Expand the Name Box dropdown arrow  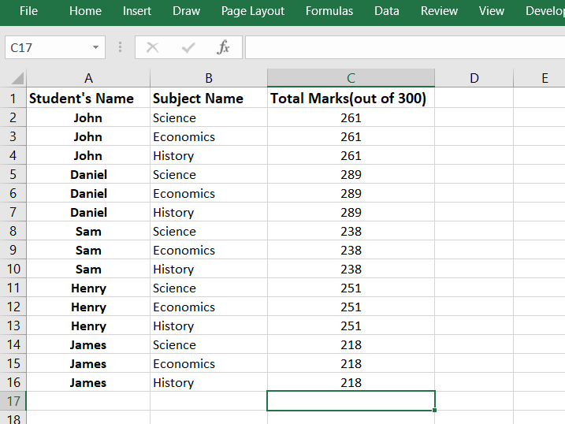click(x=95, y=48)
